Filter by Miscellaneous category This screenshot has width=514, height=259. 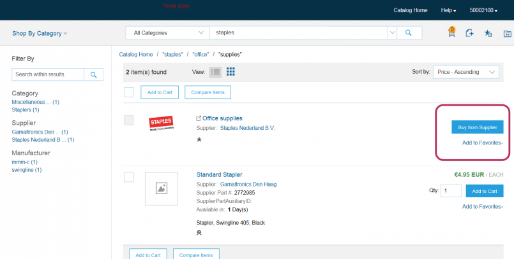pyautogui.click(x=35, y=102)
